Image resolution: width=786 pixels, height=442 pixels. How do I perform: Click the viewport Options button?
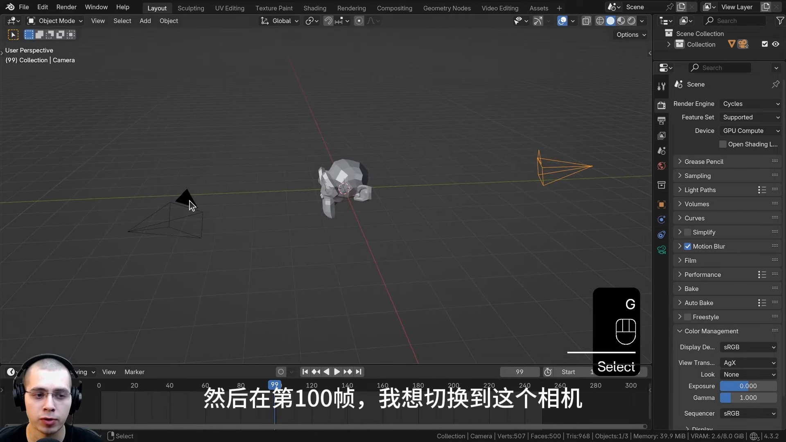tap(631, 35)
